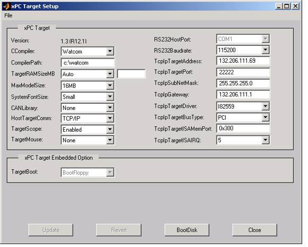Select the TcpIpTargetPort input field
308x247 pixels.
click(x=243, y=72)
